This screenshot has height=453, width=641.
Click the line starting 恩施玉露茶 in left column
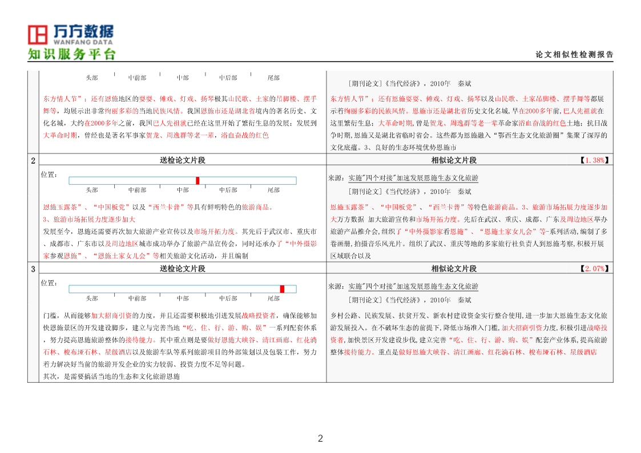158,207
